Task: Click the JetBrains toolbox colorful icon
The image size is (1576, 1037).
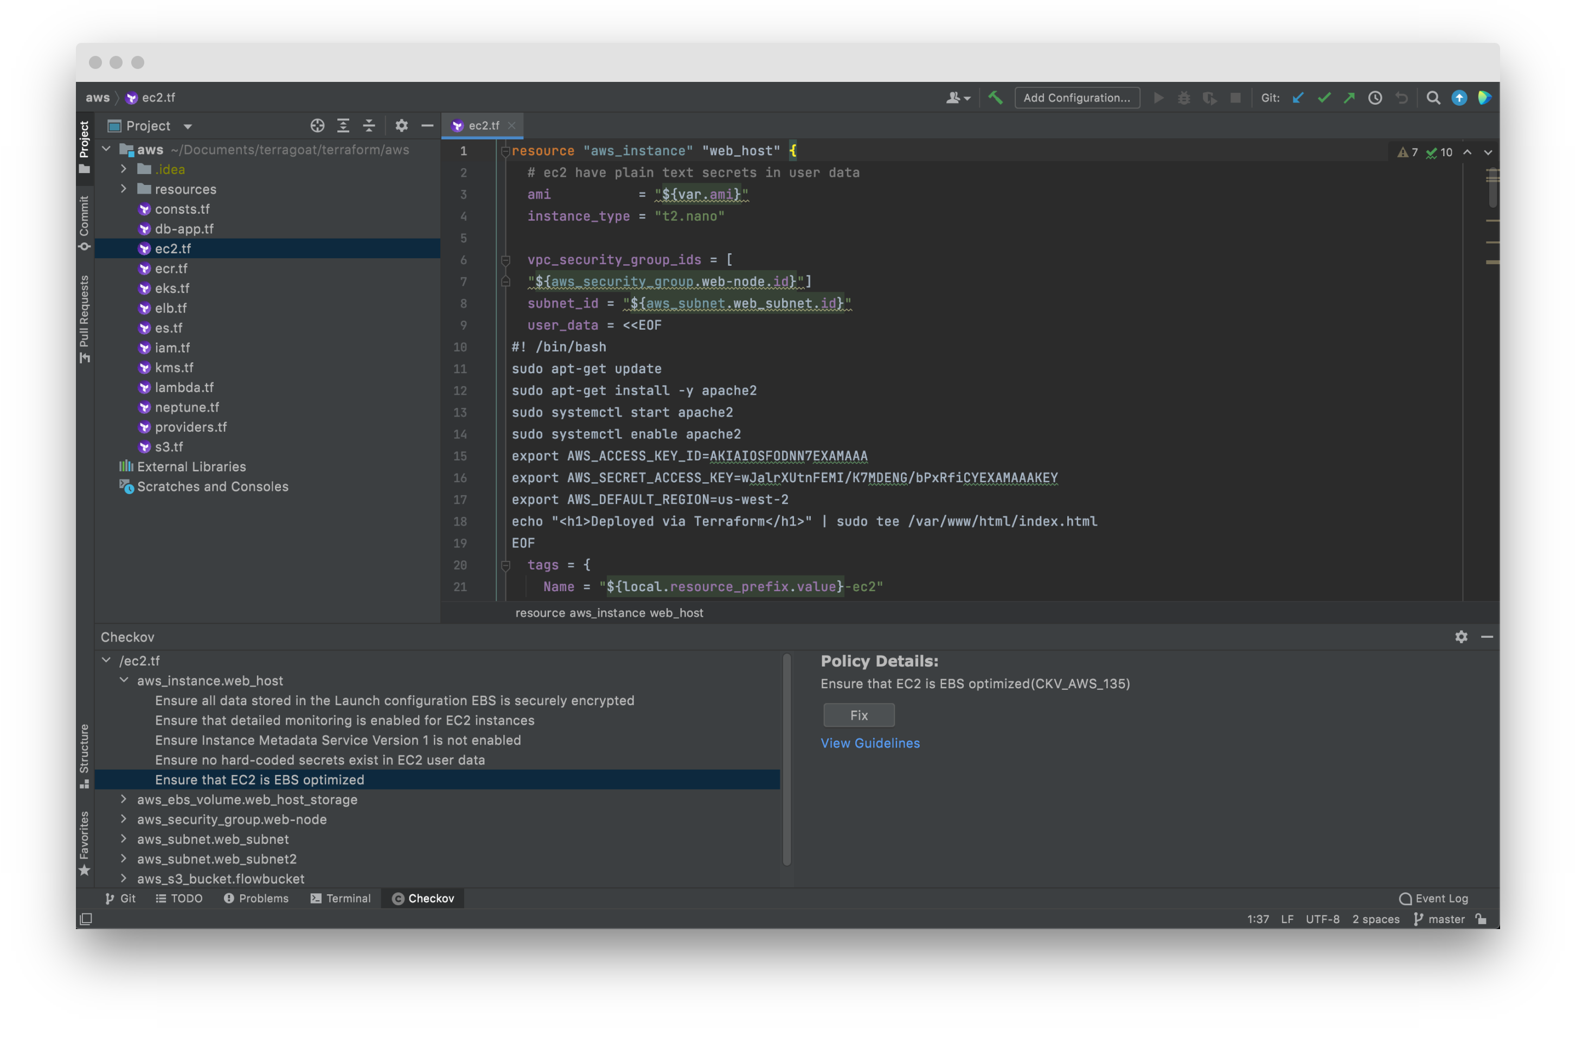Action: tap(1484, 98)
